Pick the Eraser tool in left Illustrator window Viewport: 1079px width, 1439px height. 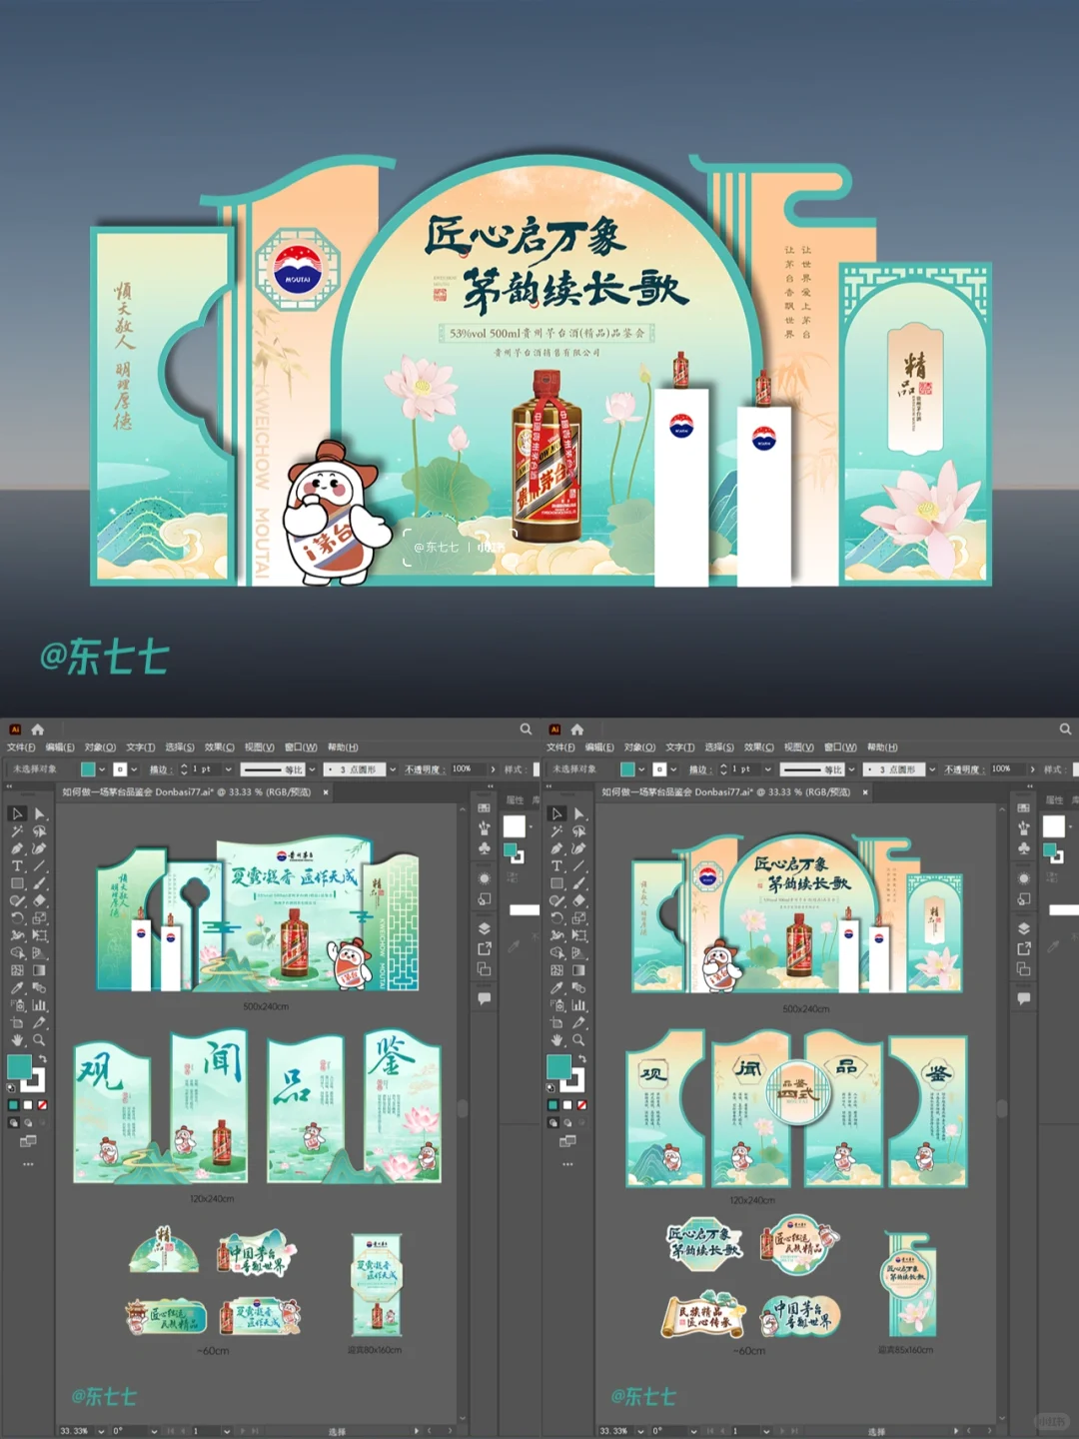coord(40,900)
